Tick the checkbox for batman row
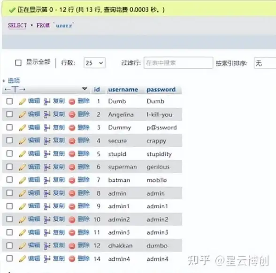The height and width of the screenshot is (273, 276). [9, 180]
